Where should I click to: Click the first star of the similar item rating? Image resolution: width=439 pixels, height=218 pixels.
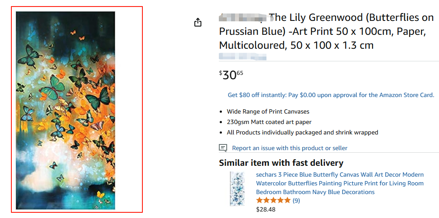click(x=259, y=201)
